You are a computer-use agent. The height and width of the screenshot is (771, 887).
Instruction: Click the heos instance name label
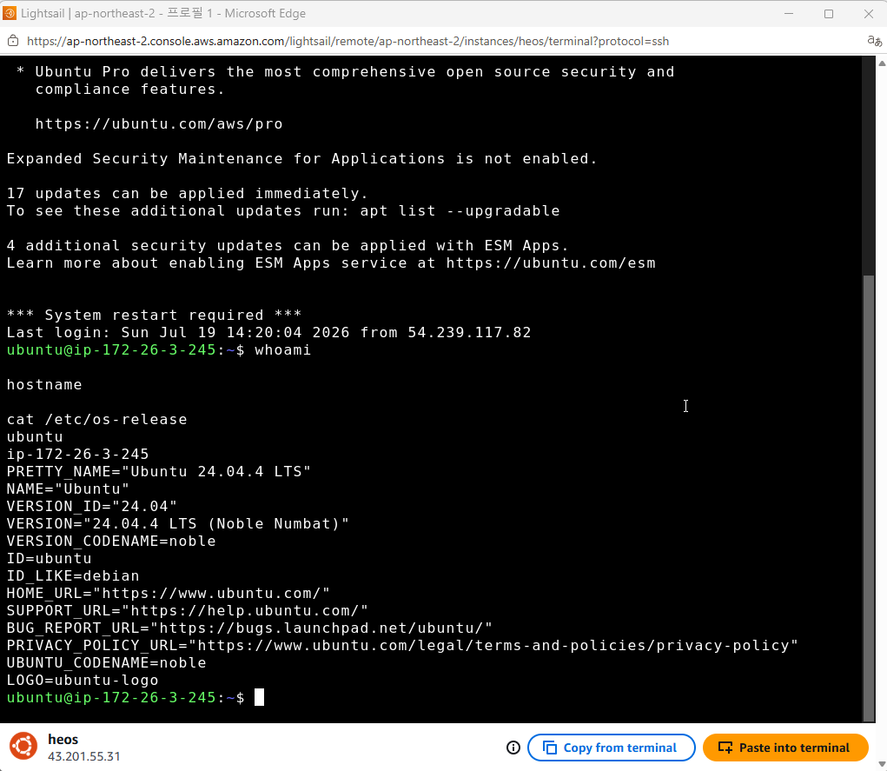[63, 740]
